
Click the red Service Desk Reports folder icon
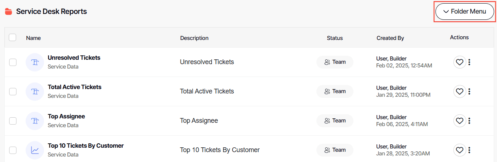point(8,12)
